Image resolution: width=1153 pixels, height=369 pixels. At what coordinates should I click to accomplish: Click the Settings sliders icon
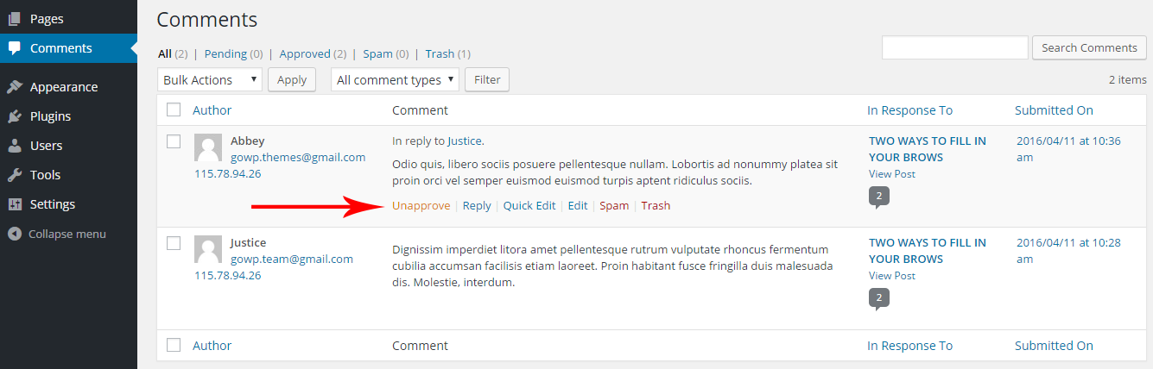point(15,204)
